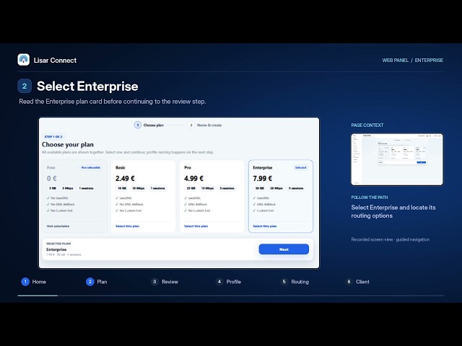Viewport: 462px width, 346px height.
Task: Click the Custom Exit check mark on Enterprise card
Action: (254, 210)
